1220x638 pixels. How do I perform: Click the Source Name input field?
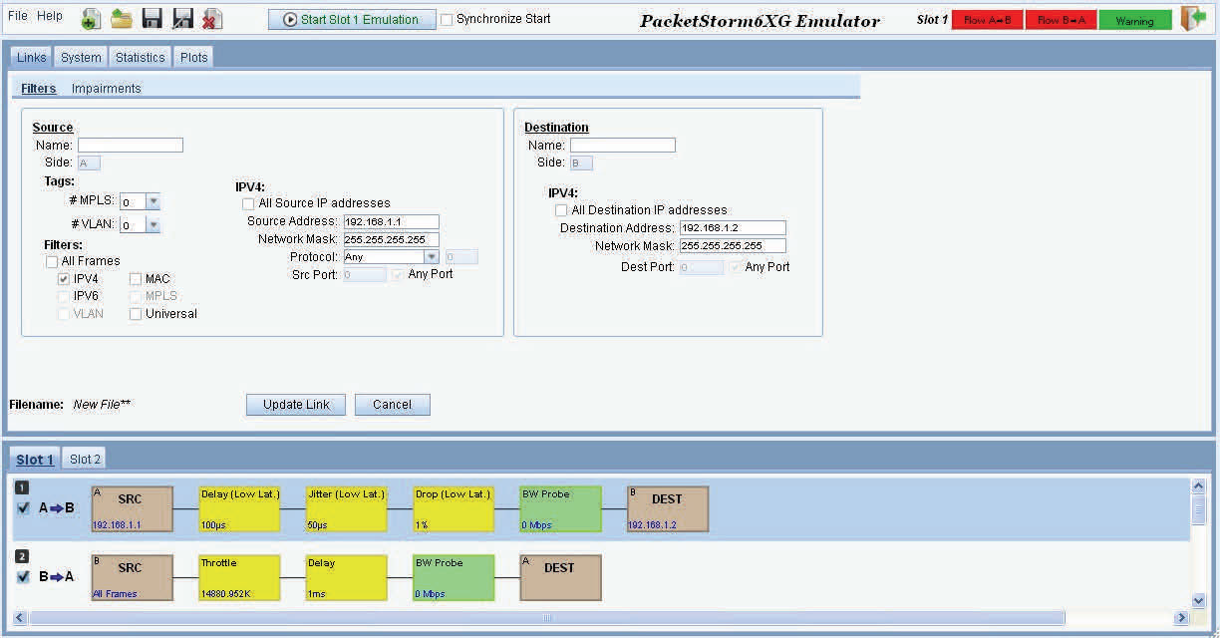[x=131, y=146]
